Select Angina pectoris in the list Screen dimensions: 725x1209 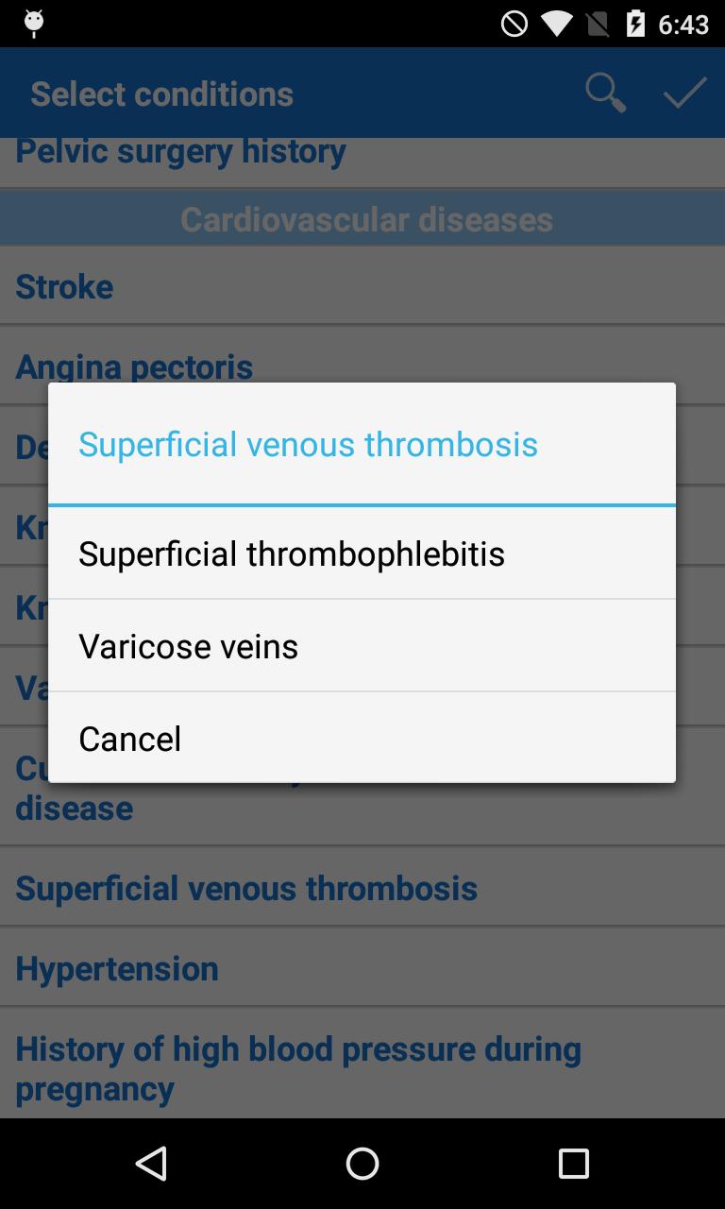(x=134, y=366)
